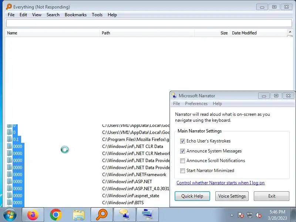Select the 0000 row in C:\Windows\inf\BITS
Image resolution: width=296 pixels, height=222 pixels.
pos(17,202)
